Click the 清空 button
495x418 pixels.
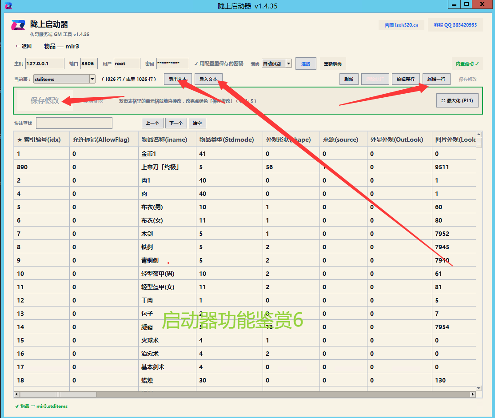tap(197, 123)
